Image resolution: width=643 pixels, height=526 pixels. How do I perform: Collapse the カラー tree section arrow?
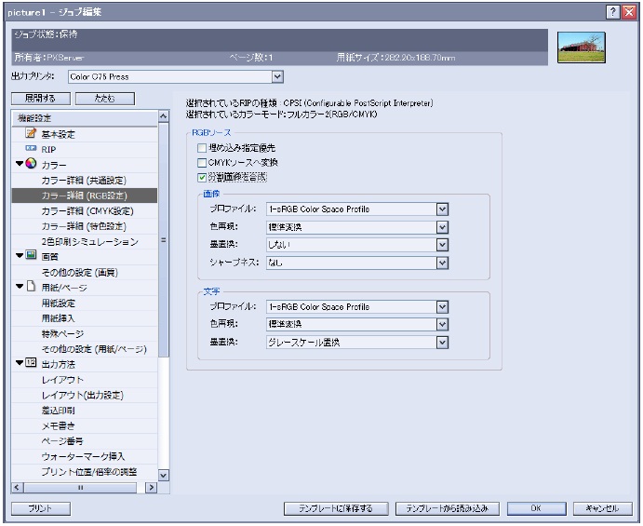[20, 165]
